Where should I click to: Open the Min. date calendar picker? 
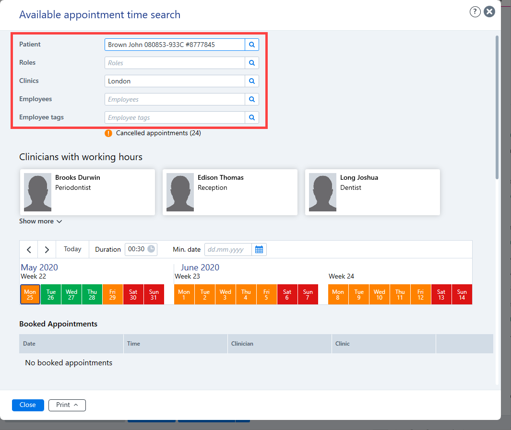click(259, 250)
